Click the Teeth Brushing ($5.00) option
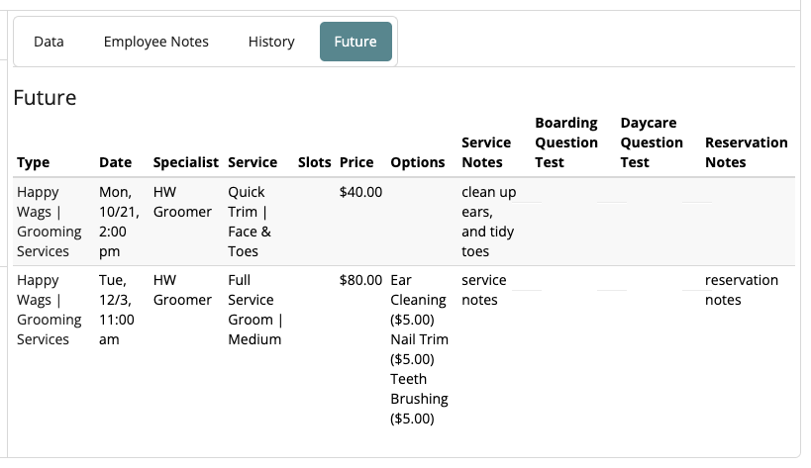 pos(420,399)
